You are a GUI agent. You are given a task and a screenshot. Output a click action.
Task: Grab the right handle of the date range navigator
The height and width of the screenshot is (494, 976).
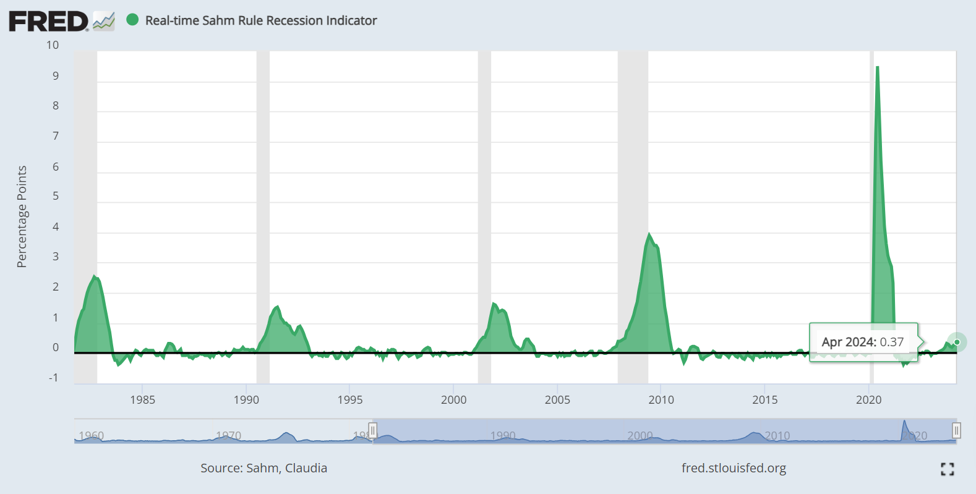(x=956, y=430)
